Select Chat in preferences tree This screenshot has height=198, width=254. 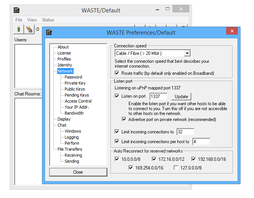coord(62,125)
